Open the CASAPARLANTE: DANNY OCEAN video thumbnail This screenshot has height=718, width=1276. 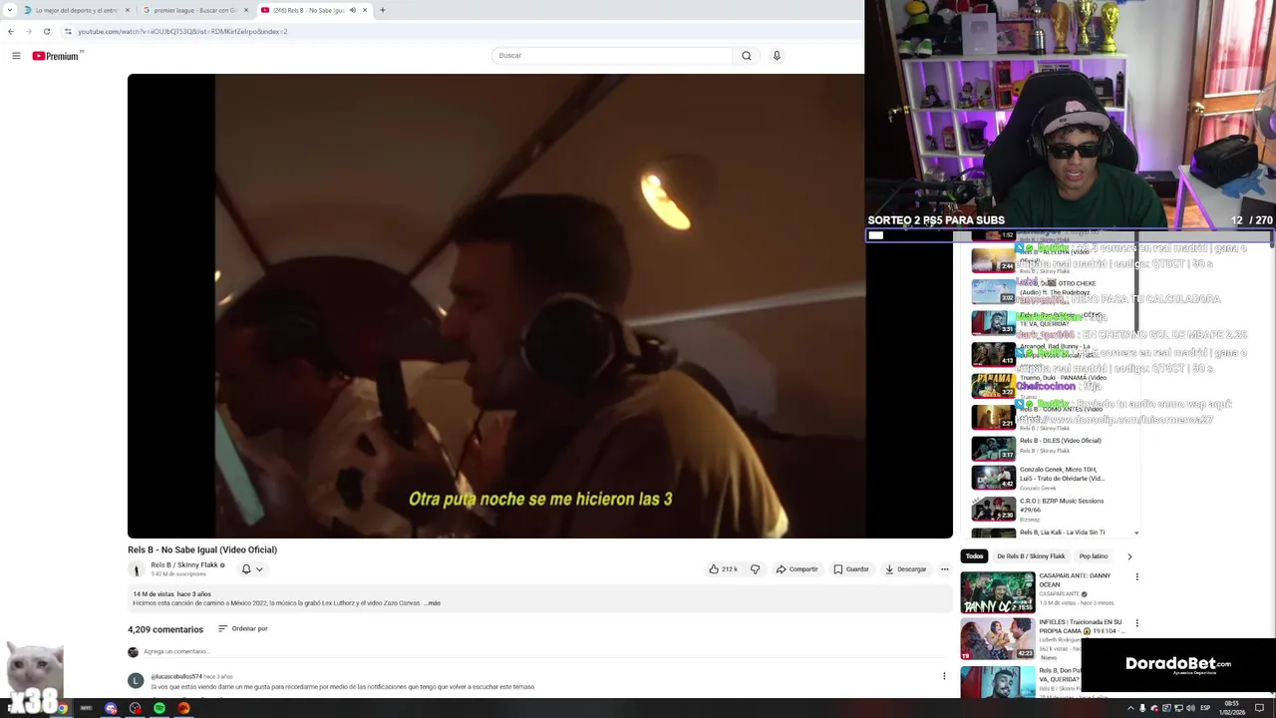997,592
